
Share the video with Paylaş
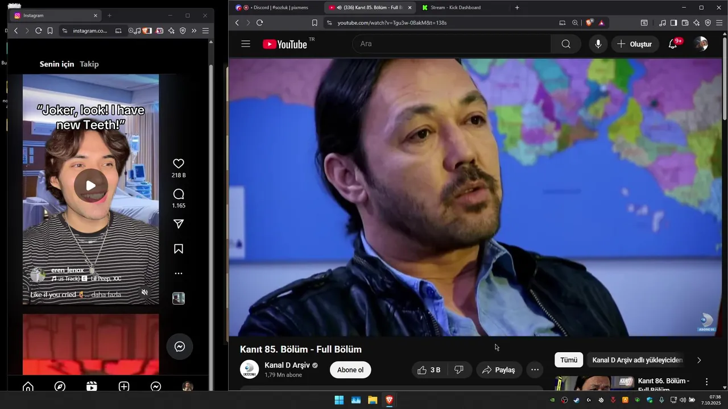pos(499,370)
